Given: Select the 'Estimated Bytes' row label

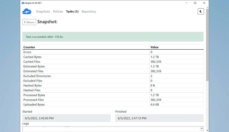Looking at the screenshot, I should point(34,66).
